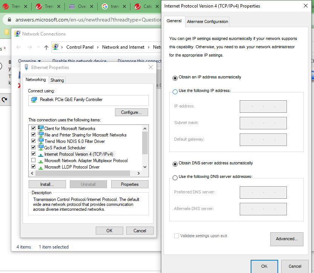This screenshot has height=273, width=314.
Task: Select Use the following DNS server addresses
Action: coord(175,178)
